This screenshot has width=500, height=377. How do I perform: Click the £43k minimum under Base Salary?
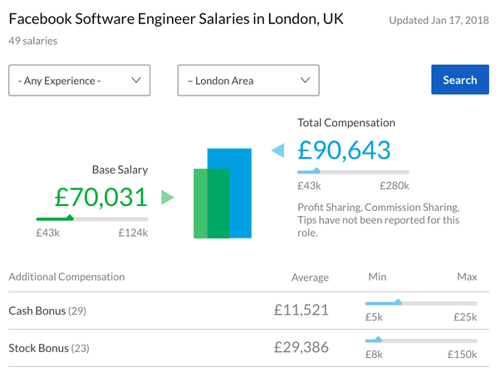pos(48,233)
